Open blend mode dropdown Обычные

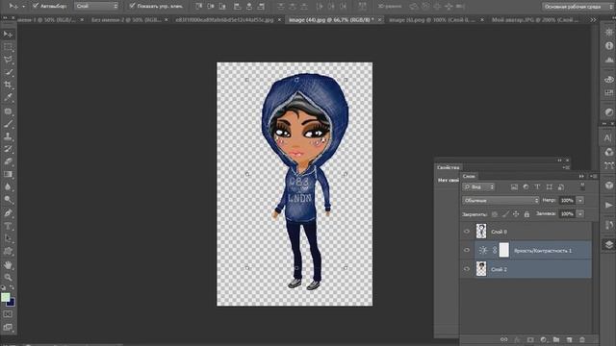500,201
